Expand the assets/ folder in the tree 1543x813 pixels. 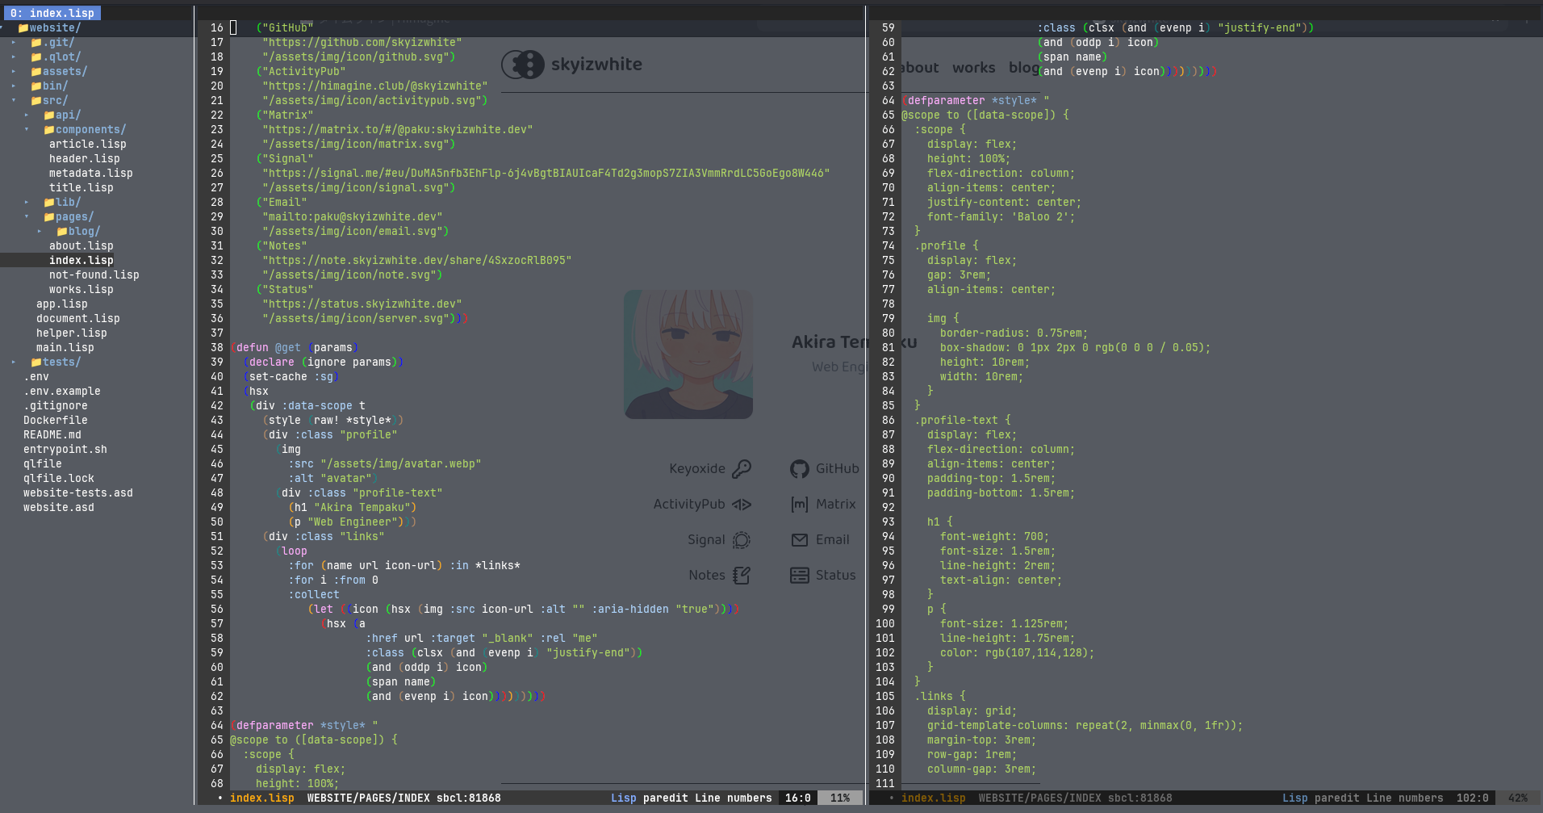point(14,72)
